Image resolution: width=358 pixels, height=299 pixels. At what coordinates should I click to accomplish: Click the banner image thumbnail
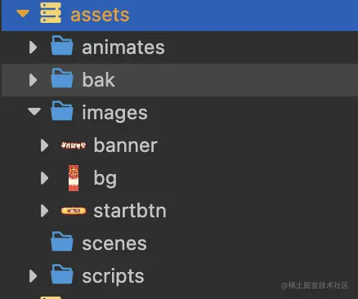point(74,145)
